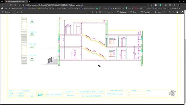186x105 pixels.
Task: Click the SECTION A-A title text
Action: pos(115,94)
